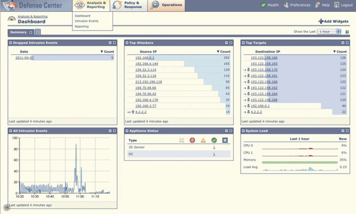Viewport: 356px width, 214px height.
Task: Add a new dashboard tab with plus icon
Action: tap(38, 32)
